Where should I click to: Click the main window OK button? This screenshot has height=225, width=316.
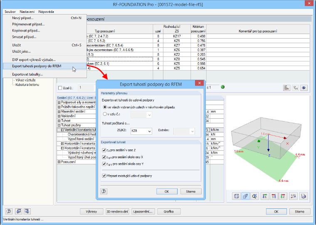pos(276,212)
